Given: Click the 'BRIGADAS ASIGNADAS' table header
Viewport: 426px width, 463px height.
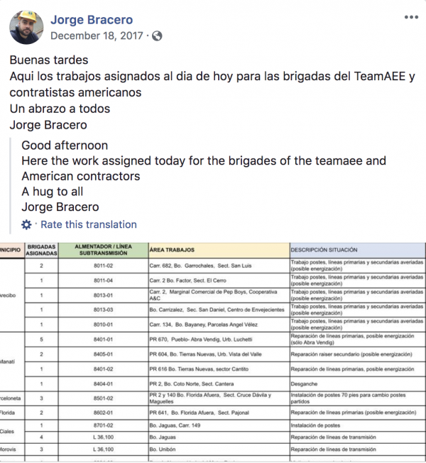Looking at the screenshot, I should point(41,250).
